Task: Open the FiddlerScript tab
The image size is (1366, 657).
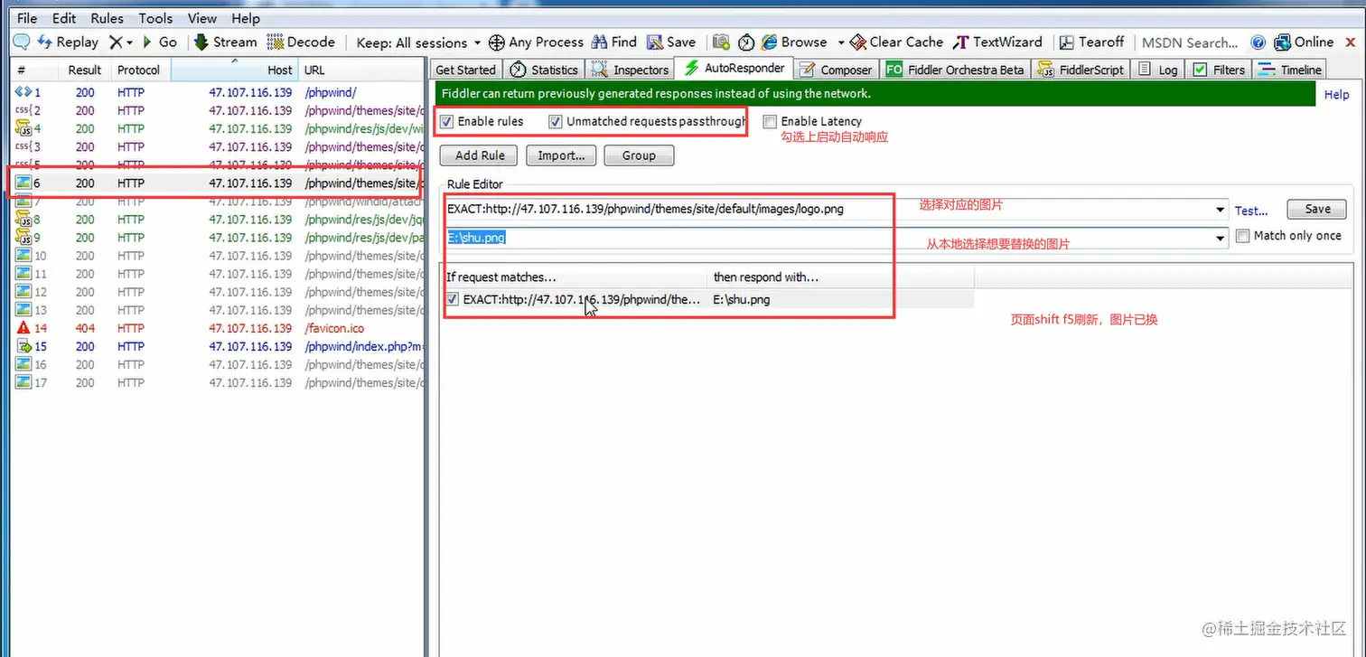Action: [x=1081, y=70]
